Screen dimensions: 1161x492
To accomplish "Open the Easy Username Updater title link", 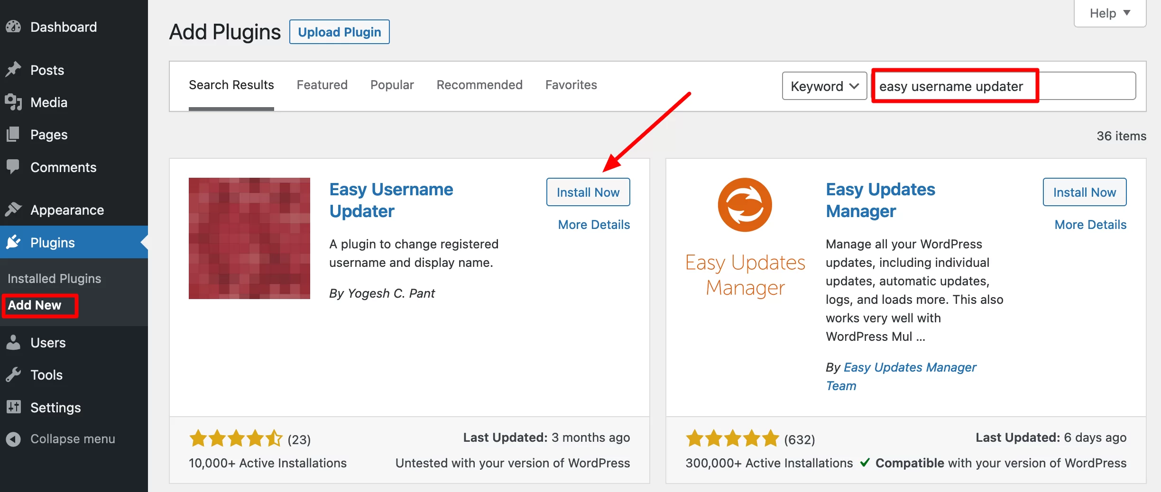I will pyautogui.click(x=391, y=200).
